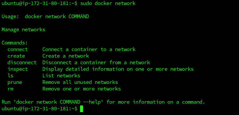Click 'Disconnect a container from a network' text
The image size is (239, 115).
96,63
